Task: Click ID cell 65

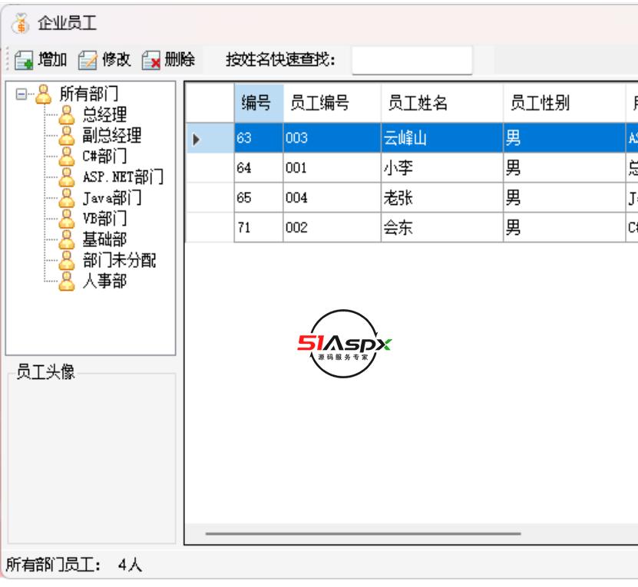Action: 259,198
